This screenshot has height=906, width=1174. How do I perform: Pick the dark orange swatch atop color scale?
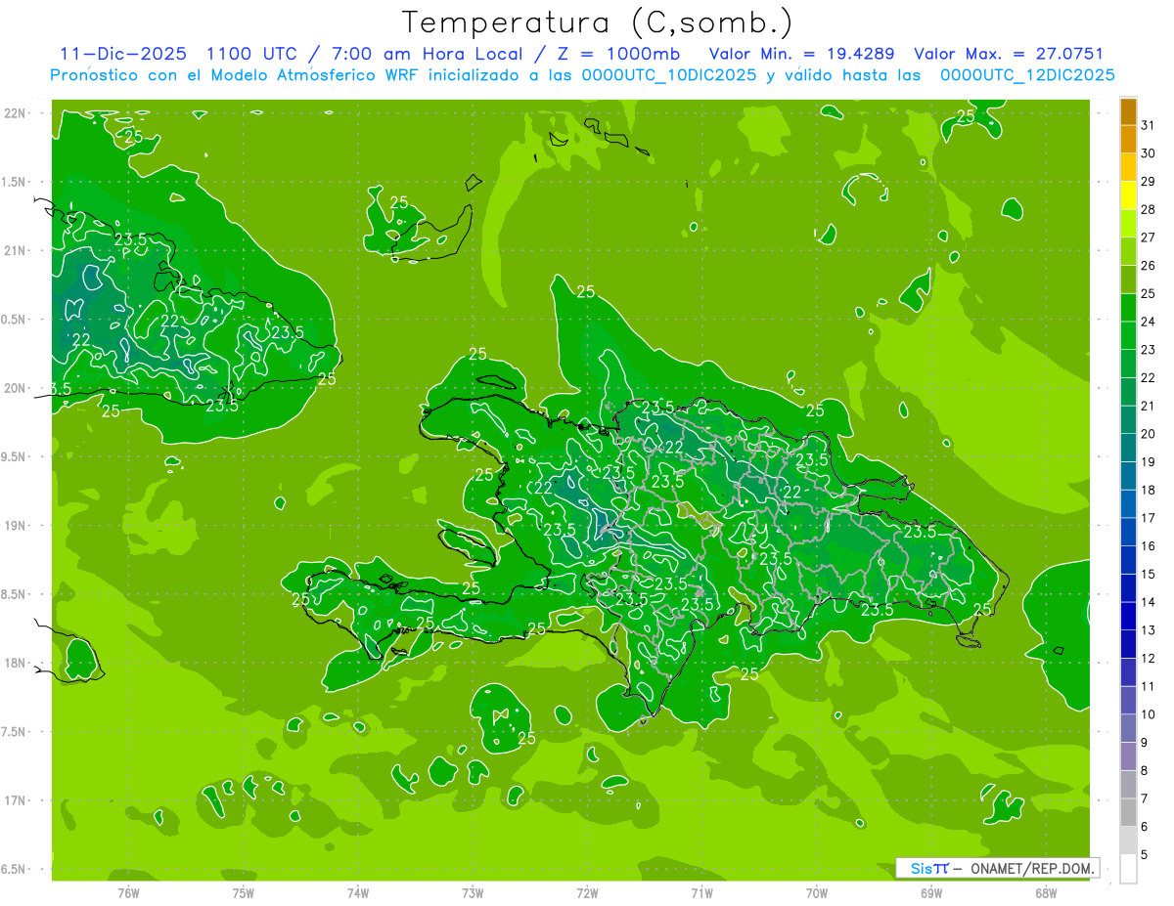point(1128,110)
